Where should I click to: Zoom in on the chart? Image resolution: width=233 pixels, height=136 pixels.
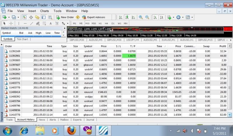pos(141,17)
